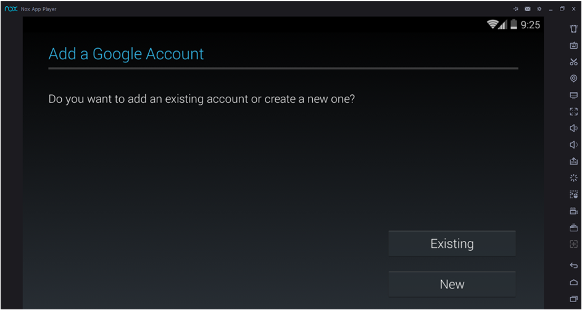
Task: Toggle fullscreen mode from the sidebar
Action: click(573, 112)
